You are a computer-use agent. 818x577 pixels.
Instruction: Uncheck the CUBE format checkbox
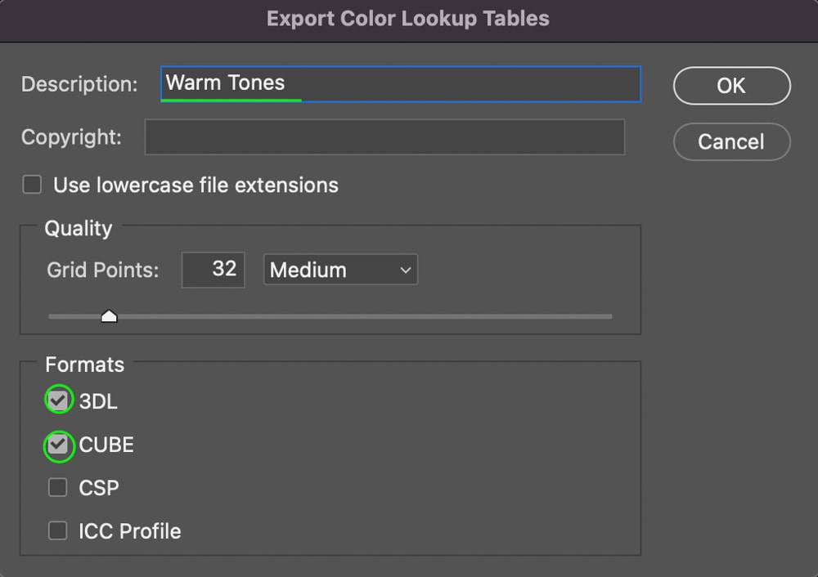pos(58,445)
